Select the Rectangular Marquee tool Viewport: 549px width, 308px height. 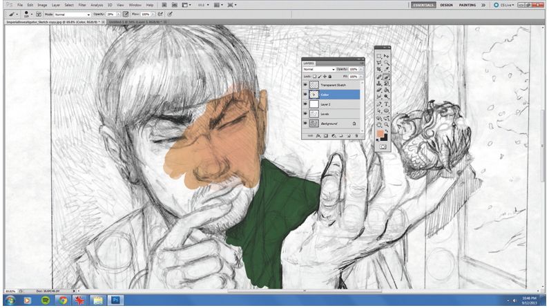pyautogui.click(x=379, y=56)
